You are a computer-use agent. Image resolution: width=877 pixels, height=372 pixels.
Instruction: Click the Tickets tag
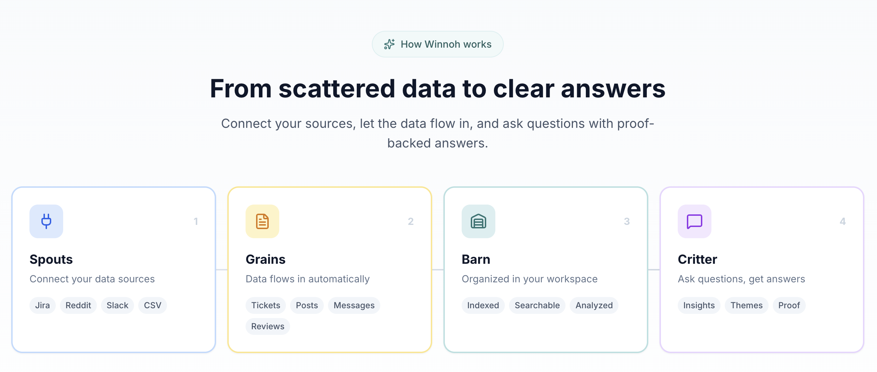pos(266,305)
